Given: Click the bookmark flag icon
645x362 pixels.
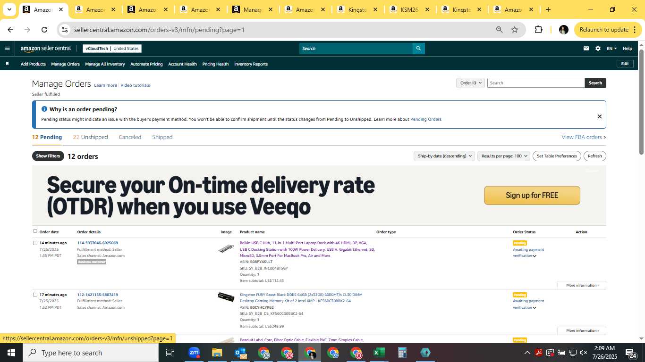Looking at the screenshot, I should (7, 64).
